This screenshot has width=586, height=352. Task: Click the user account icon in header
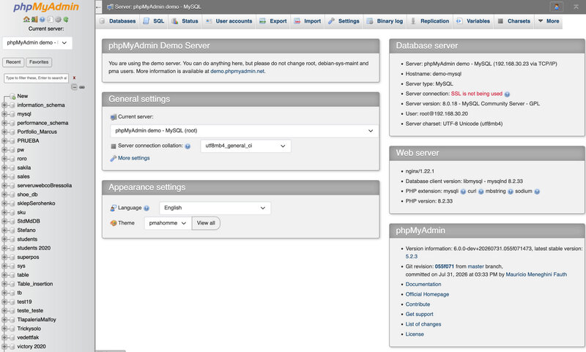pyautogui.click(x=556, y=7)
